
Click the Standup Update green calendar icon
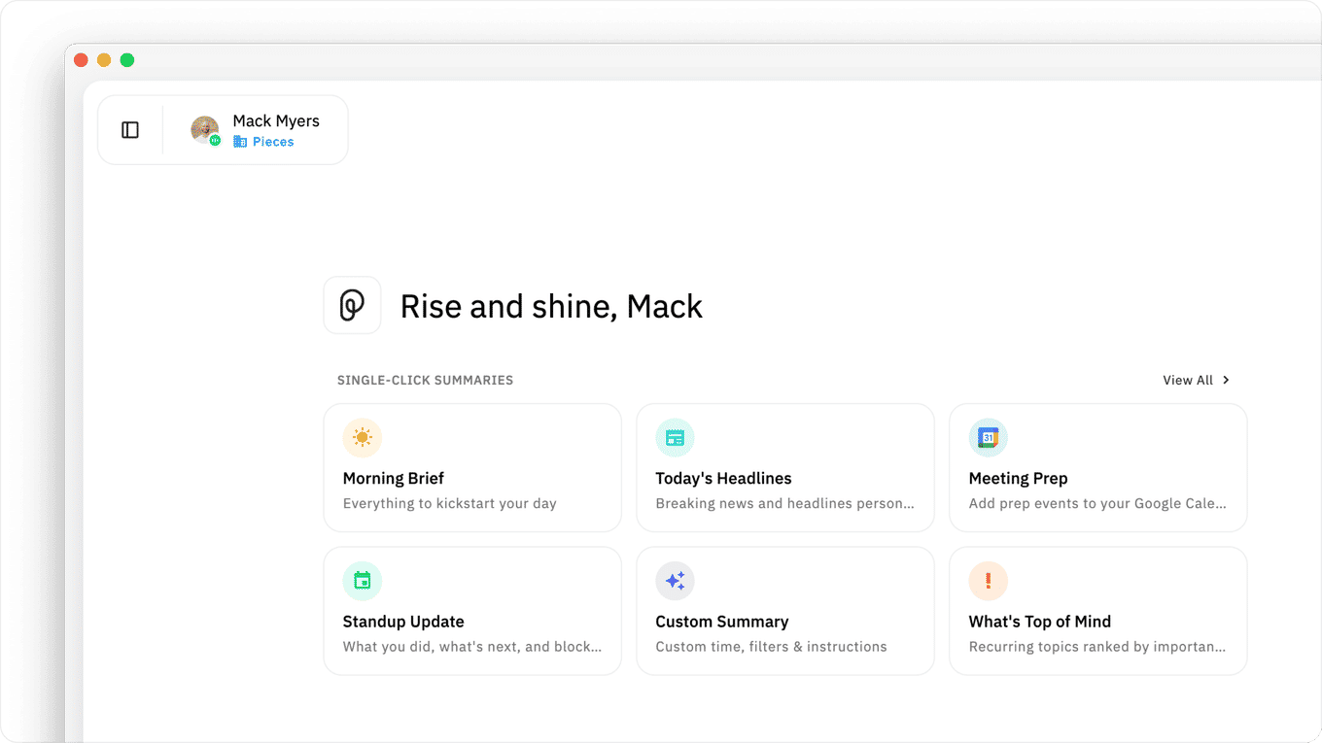pyautogui.click(x=363, y=581)
